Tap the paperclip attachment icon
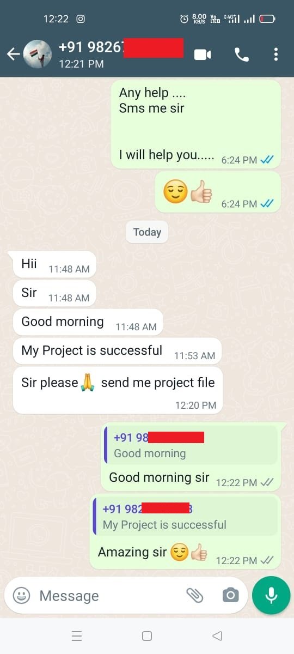The width and height of the screenshot is (294, 654). point(195,595)
